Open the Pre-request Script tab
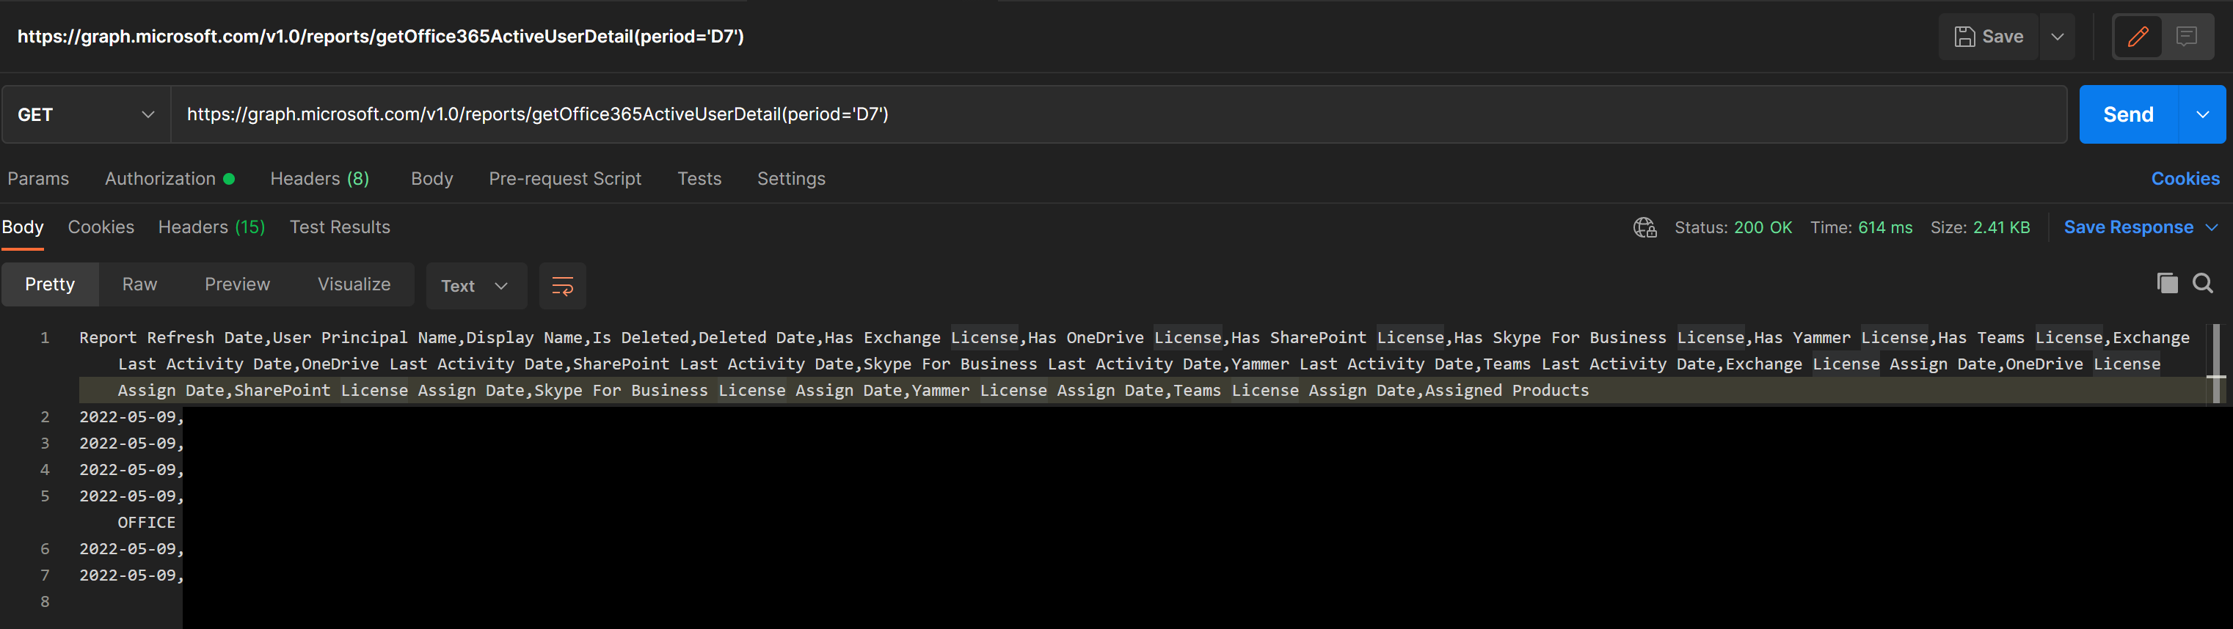Viewport: 2233px width, 629px height. 565,178
